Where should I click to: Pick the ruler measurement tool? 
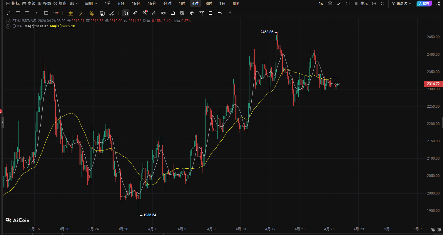[135, 13]
